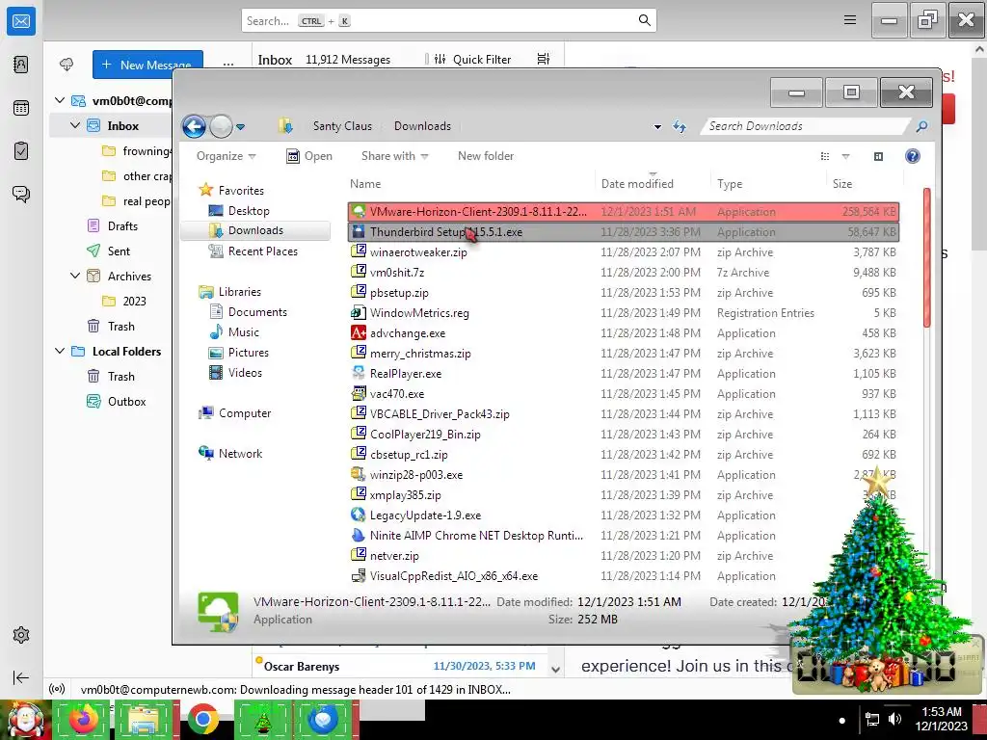Viewport: 987px width, 740px height.
Task: Select VMware-Horizon-Client file
Action: point(624,212)
